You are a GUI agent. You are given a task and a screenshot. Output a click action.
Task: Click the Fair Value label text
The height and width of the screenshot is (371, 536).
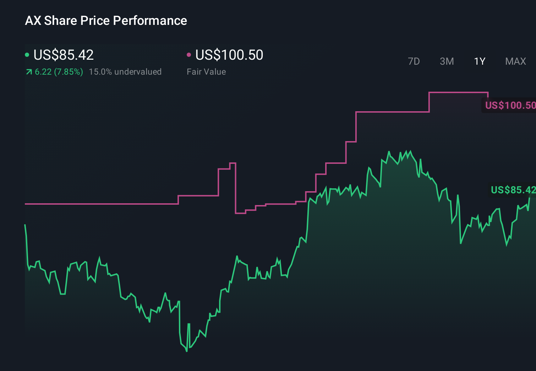click(x=206, y=71)
